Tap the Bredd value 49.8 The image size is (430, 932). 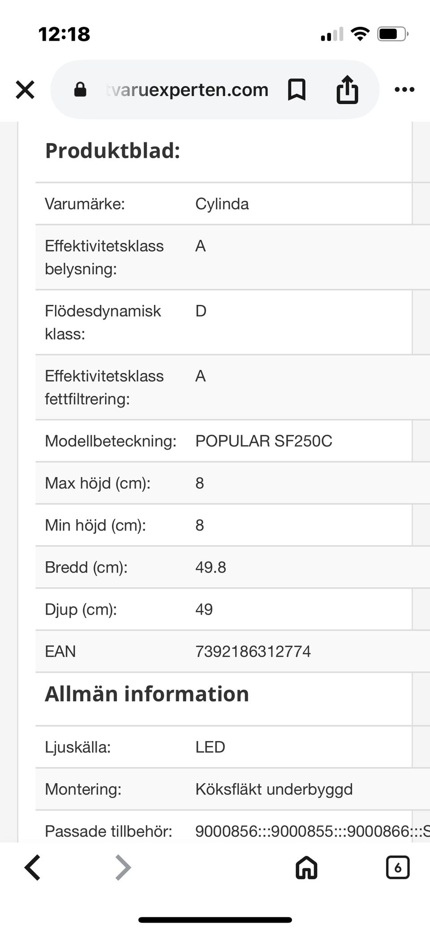(x=211, y=568)
